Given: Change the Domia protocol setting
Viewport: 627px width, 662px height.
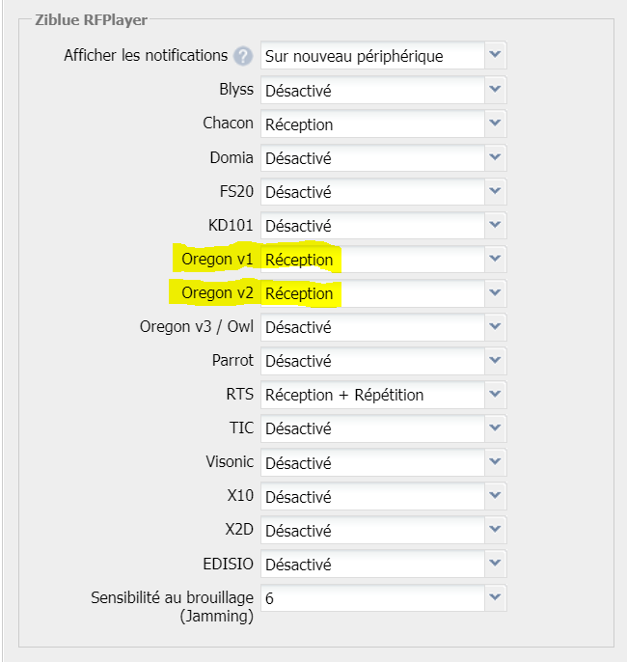Looking at the screenshot, I should 382,158.
